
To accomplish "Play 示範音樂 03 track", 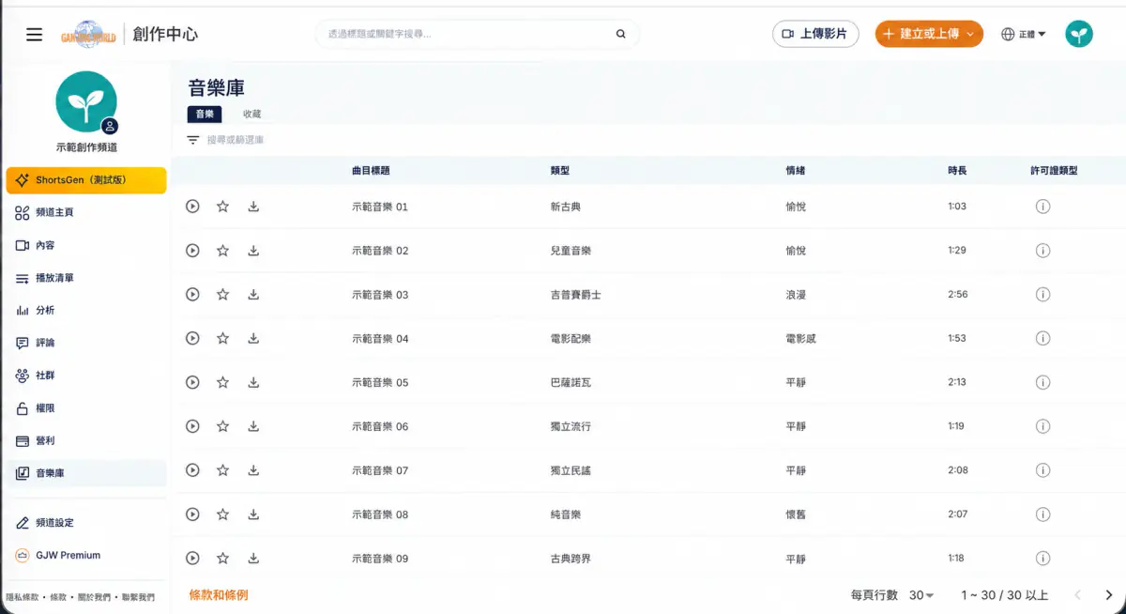I will [192, 295].
